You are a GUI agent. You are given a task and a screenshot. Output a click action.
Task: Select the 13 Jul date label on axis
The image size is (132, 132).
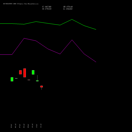coord(37,126)
